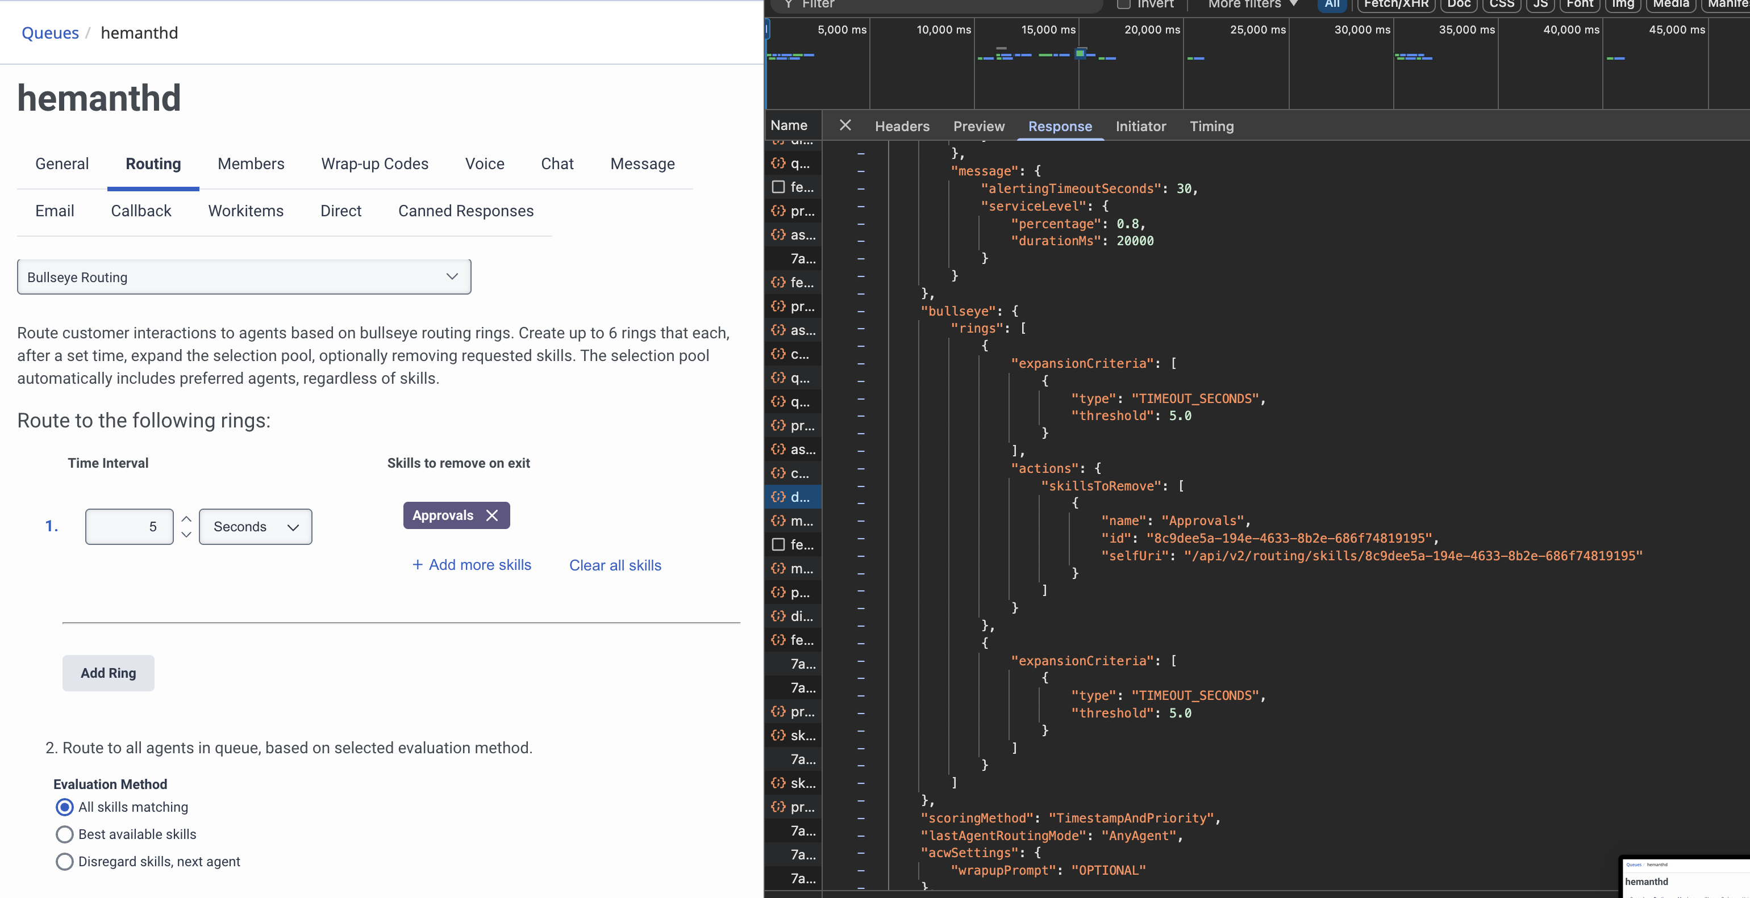The width and height of the screenshot is (1750, 898).
Task: Remove the Approvals skill tag X icon
Action: 492,516
